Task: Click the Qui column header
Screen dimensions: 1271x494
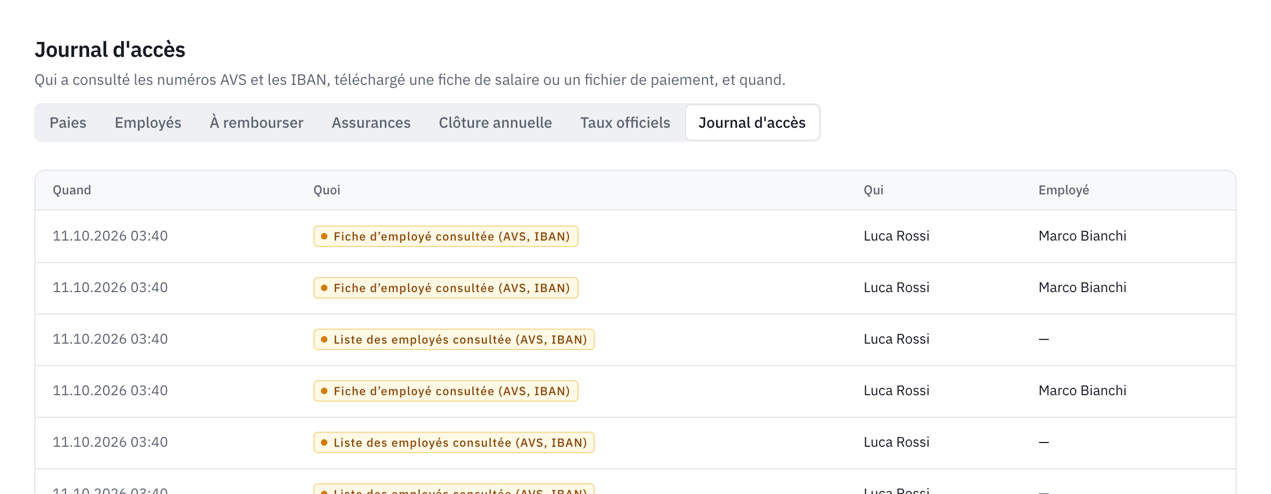Action: coord(873,190)
